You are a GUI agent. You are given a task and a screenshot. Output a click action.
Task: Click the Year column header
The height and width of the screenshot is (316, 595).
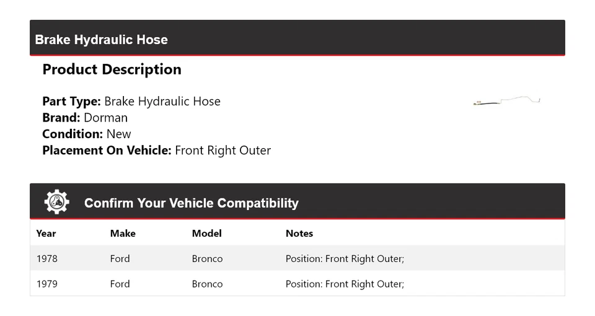[46, 234]
